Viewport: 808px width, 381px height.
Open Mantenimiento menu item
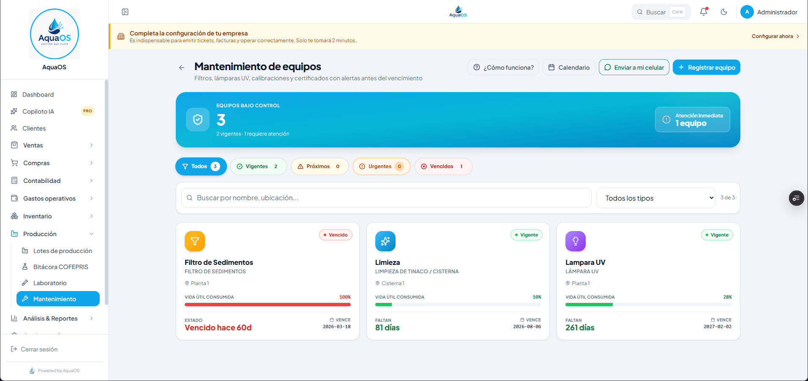58,299
